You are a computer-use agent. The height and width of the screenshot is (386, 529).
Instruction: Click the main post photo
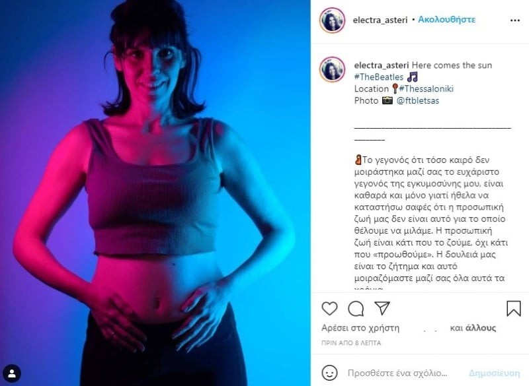click(x=155, y=193)
